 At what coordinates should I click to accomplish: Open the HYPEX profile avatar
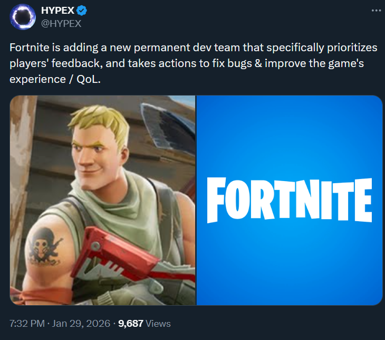23,17
